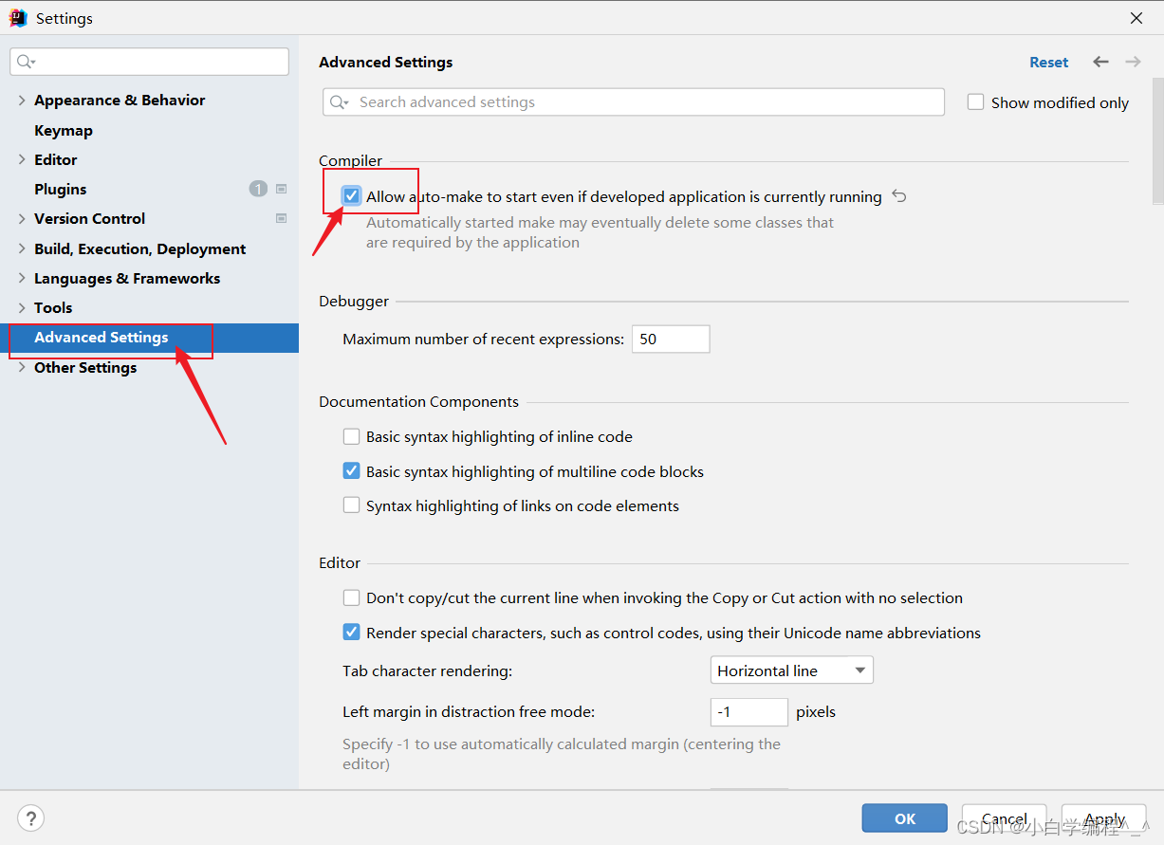Viewport: 1164px width, 845px height.
Task: Select Plugins in settings tree
Action: tap(60, 189)
